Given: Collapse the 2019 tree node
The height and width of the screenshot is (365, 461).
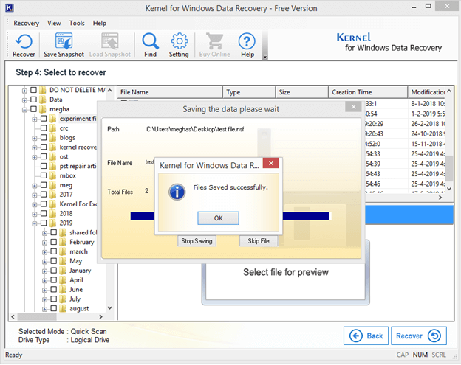Looking at the screenshot, I should point(35,224).
